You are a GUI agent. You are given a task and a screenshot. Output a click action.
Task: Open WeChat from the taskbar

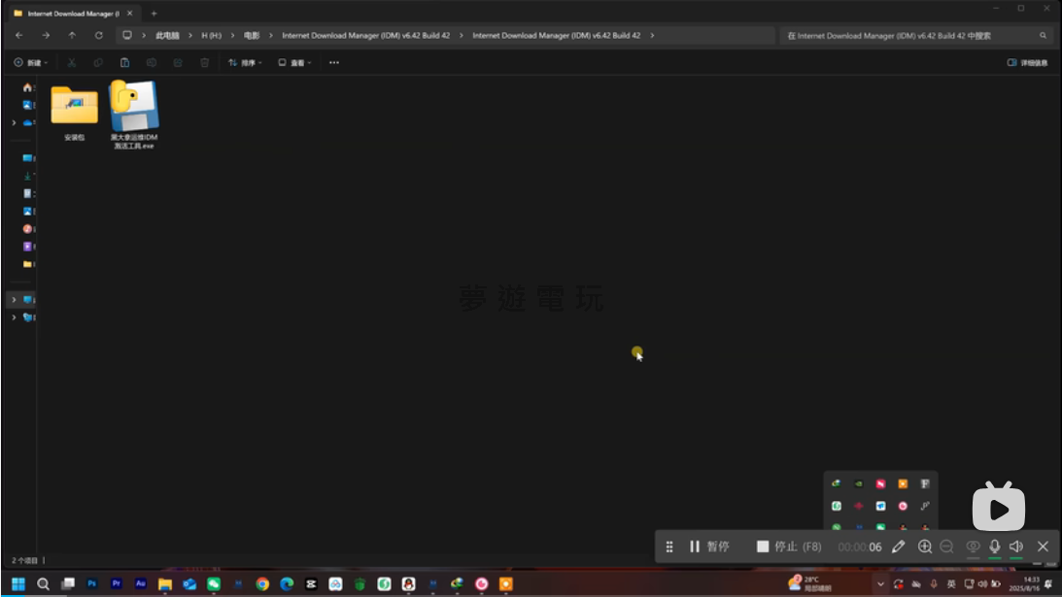(214, 583)
